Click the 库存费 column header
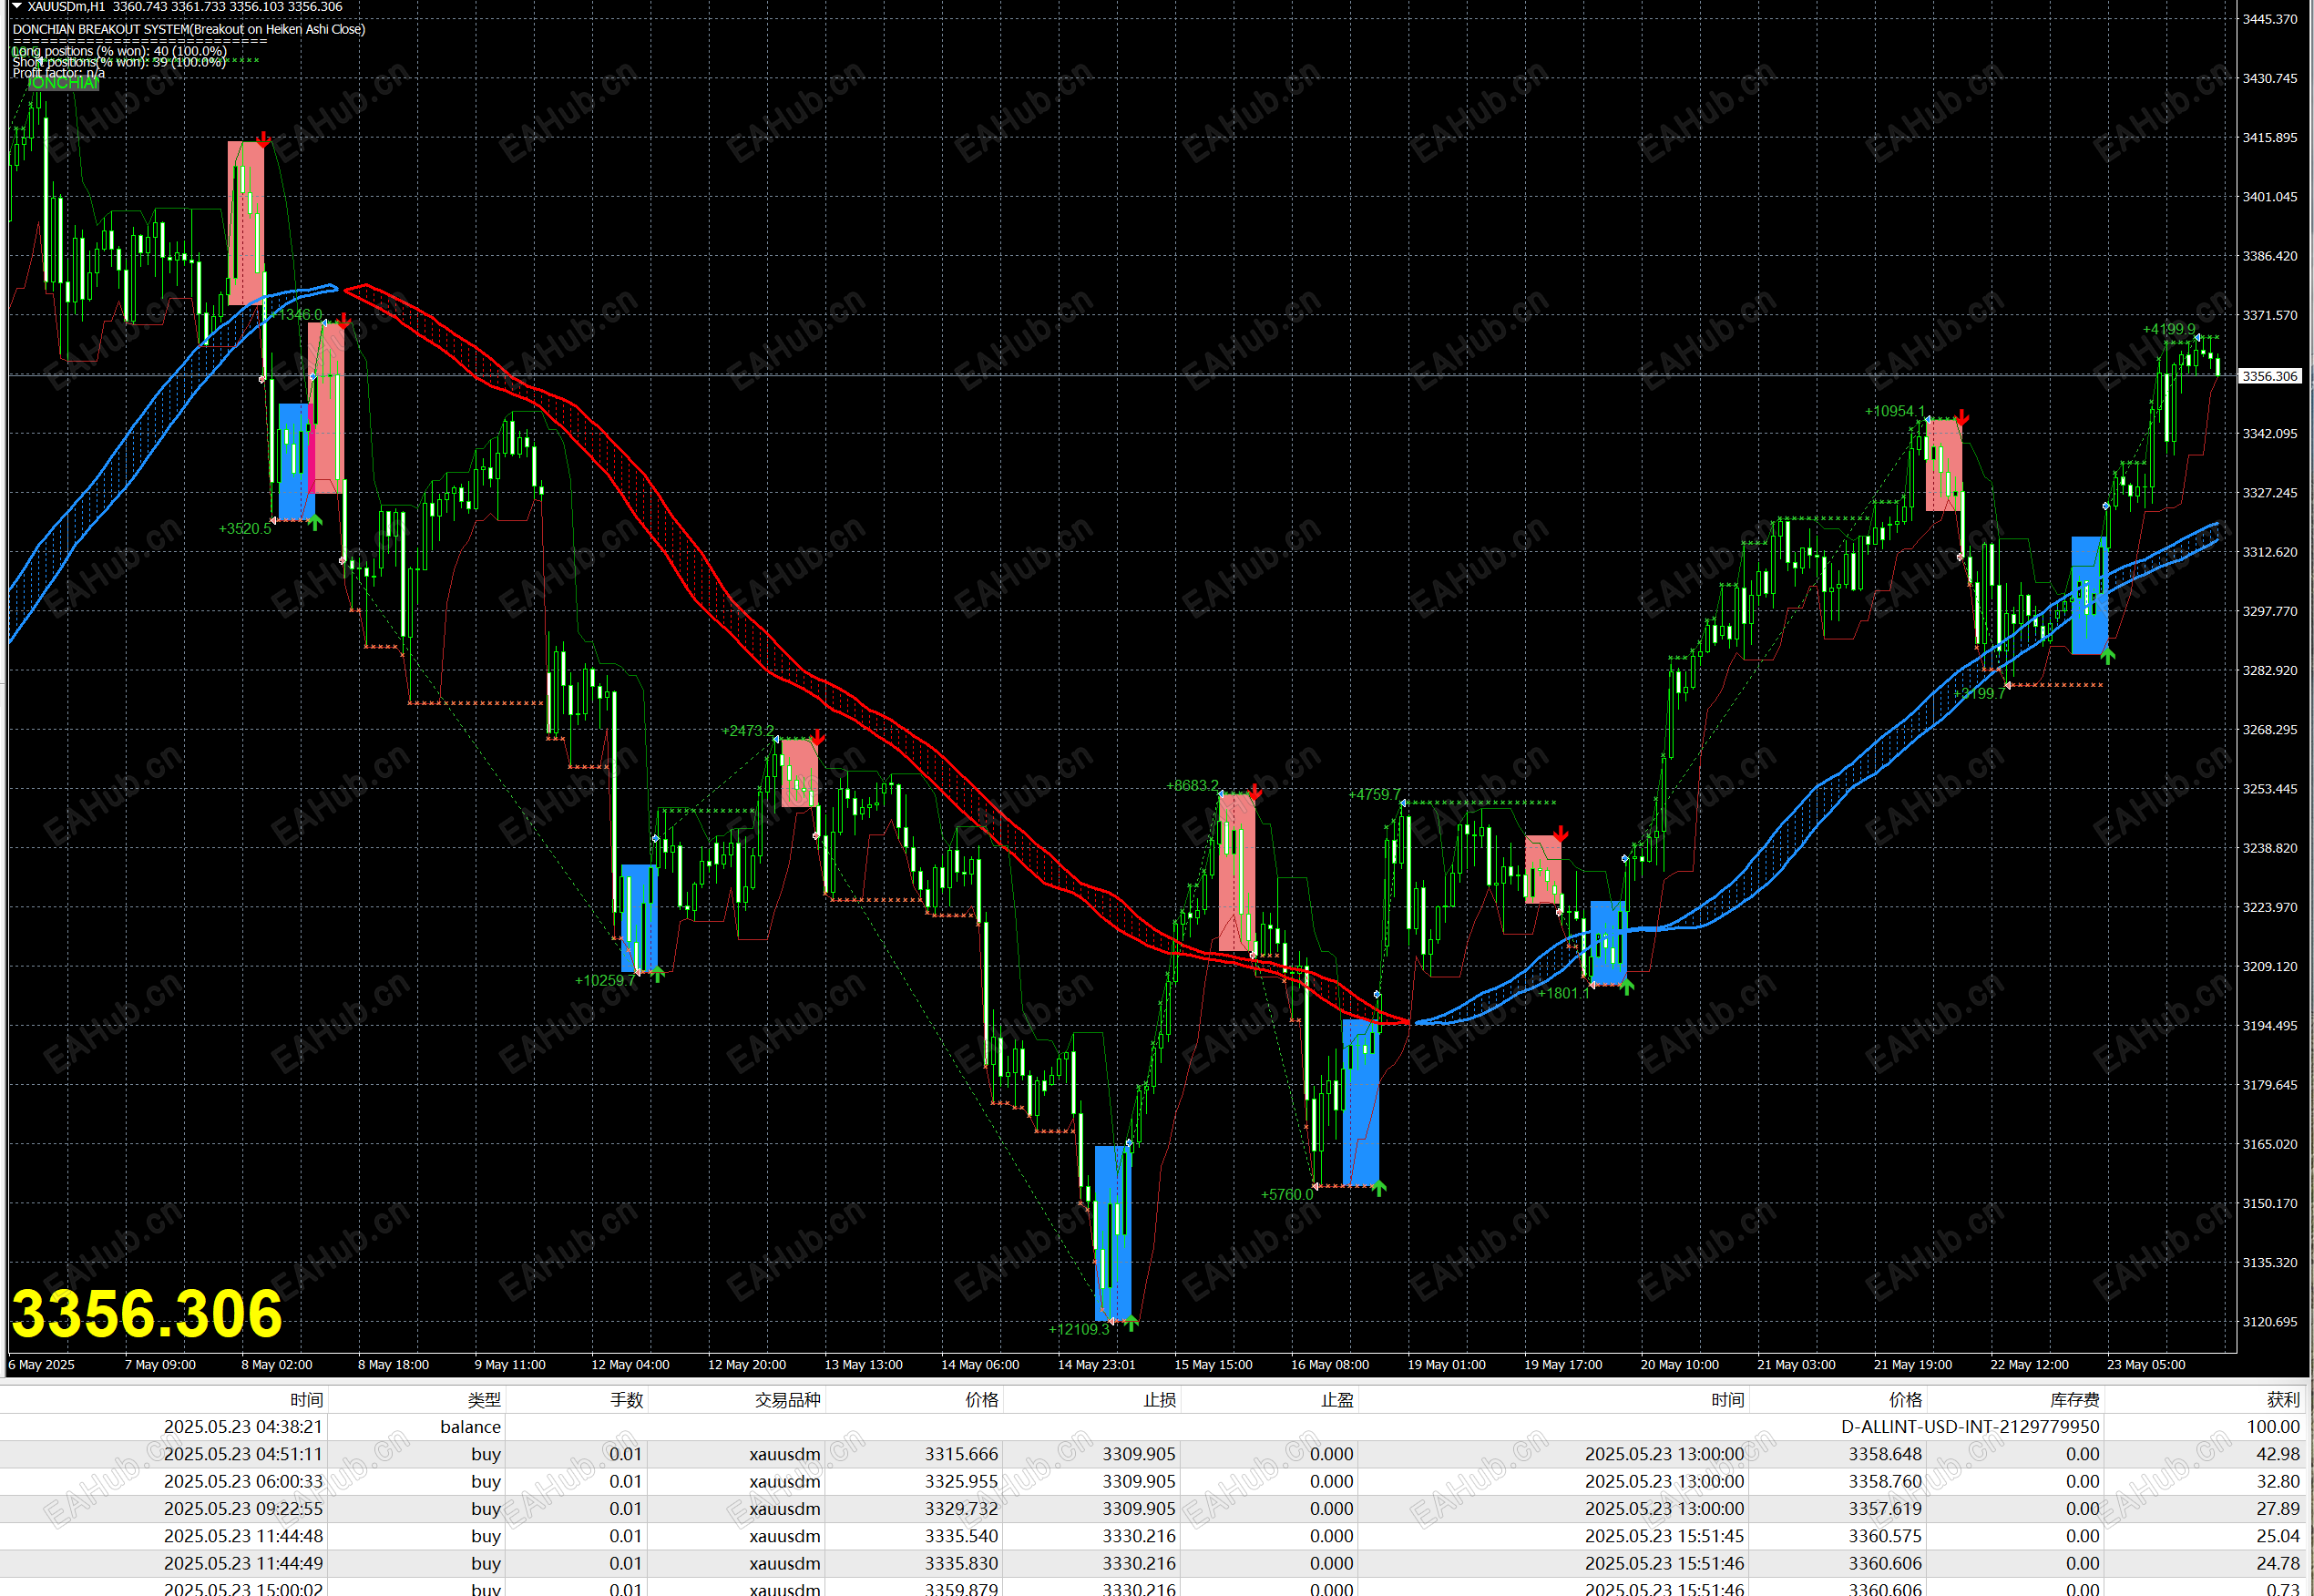The image size is (2314, 1596). 2074,1399
